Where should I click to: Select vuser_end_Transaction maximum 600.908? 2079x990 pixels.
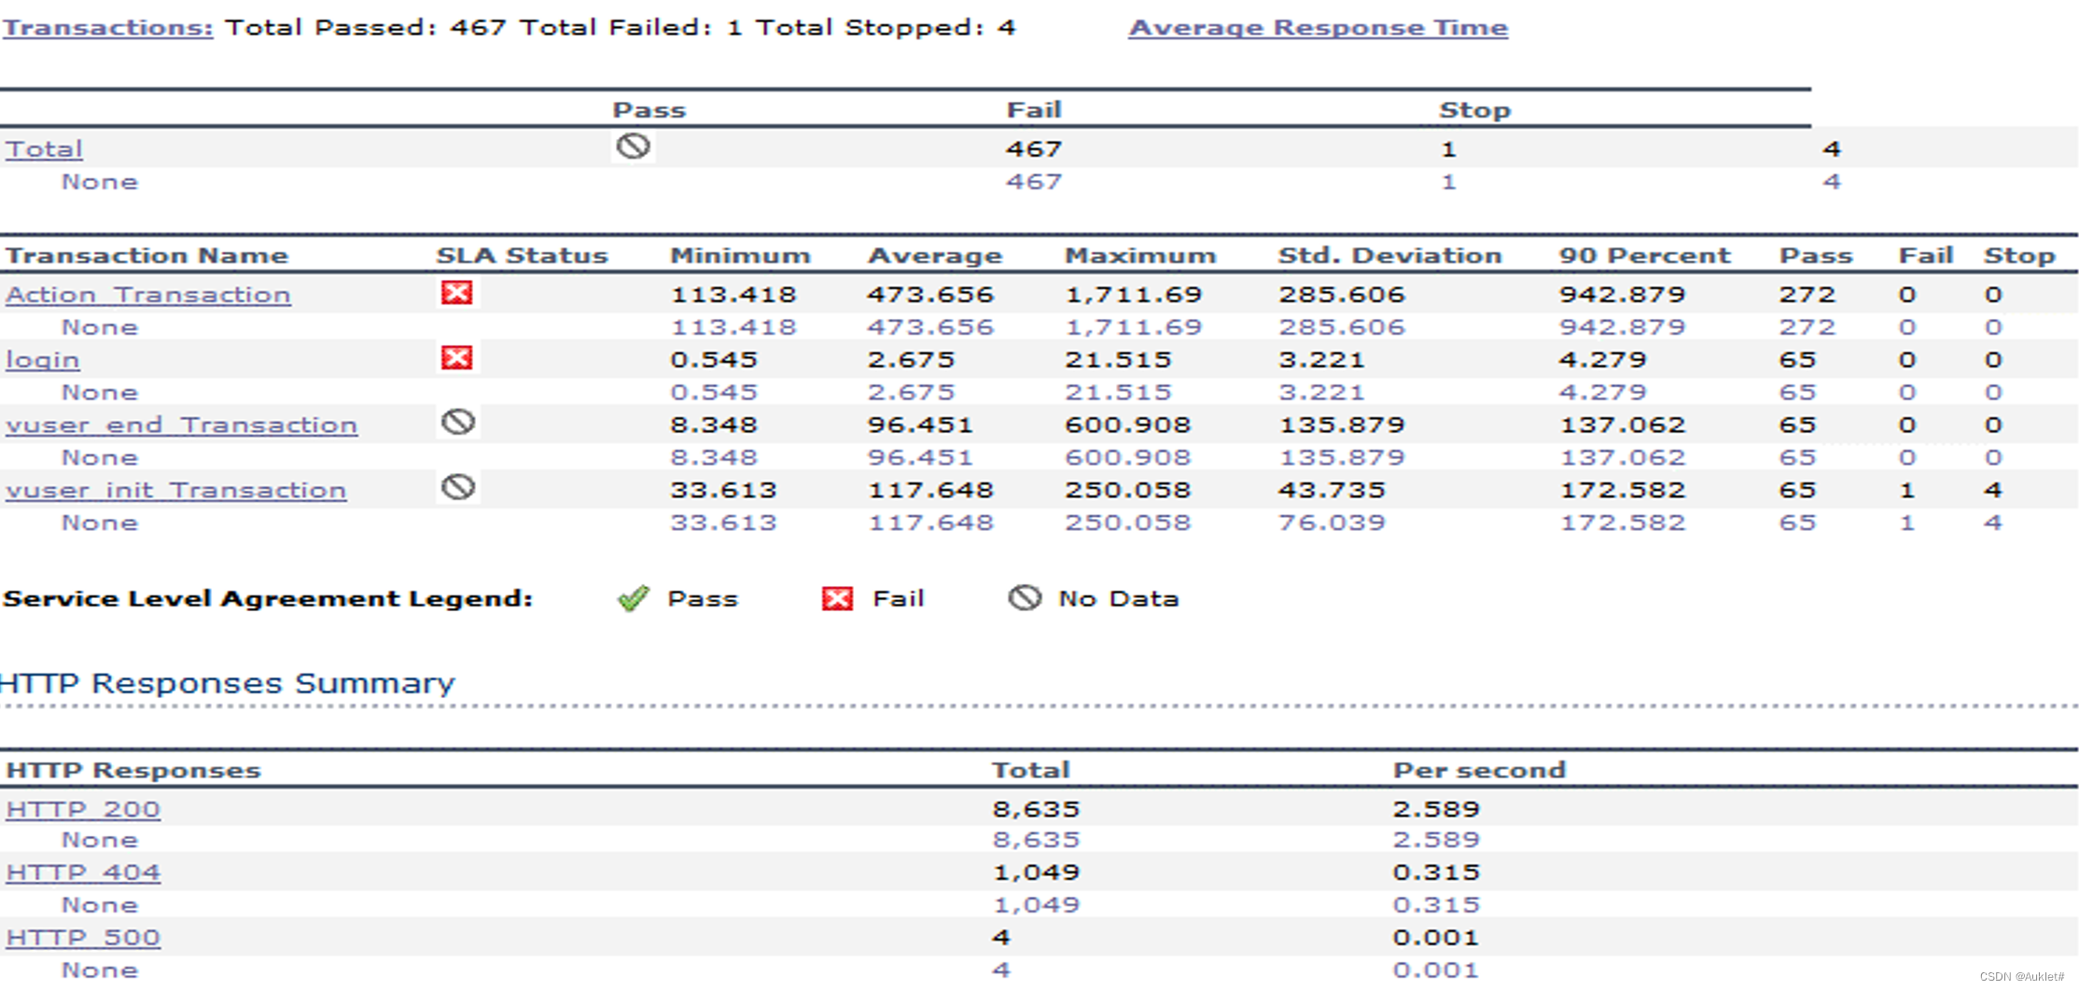tap(1127, 425)
